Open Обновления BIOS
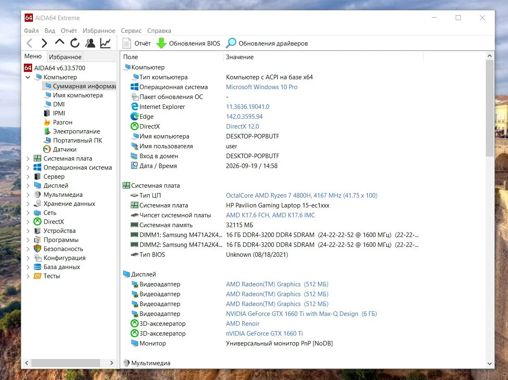This screenshot has height=380, width=508. (188, 43)
